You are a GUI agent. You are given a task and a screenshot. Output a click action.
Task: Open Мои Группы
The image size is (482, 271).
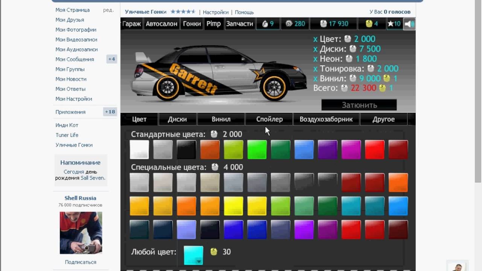tap(70, 69)
